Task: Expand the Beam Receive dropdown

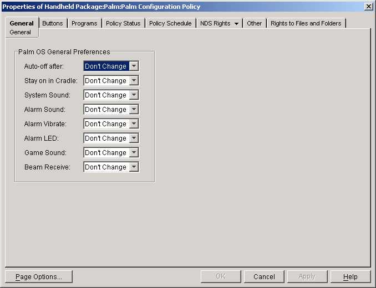Action: 111,167
